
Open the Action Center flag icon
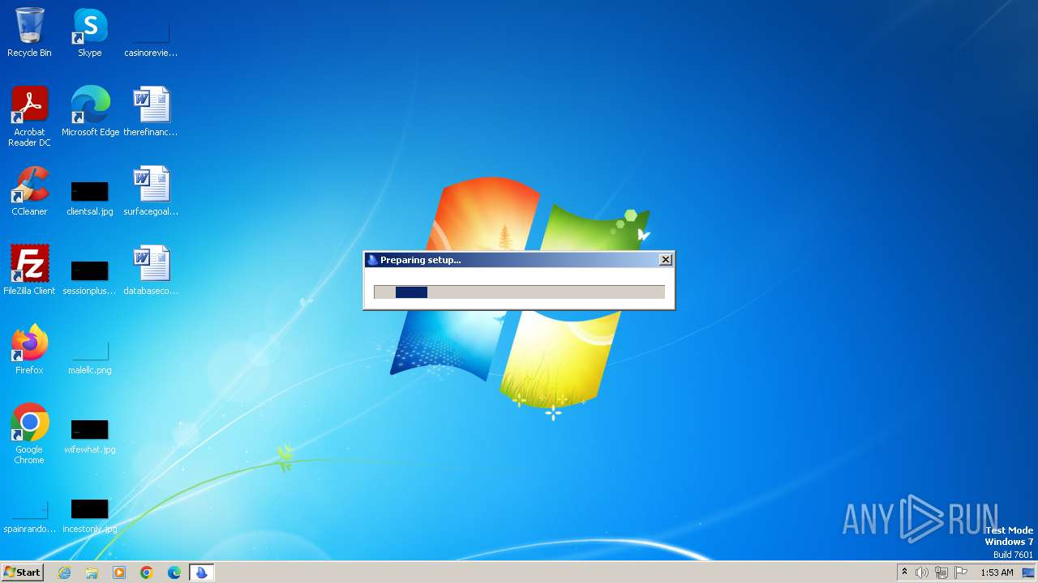coord(961,572)
